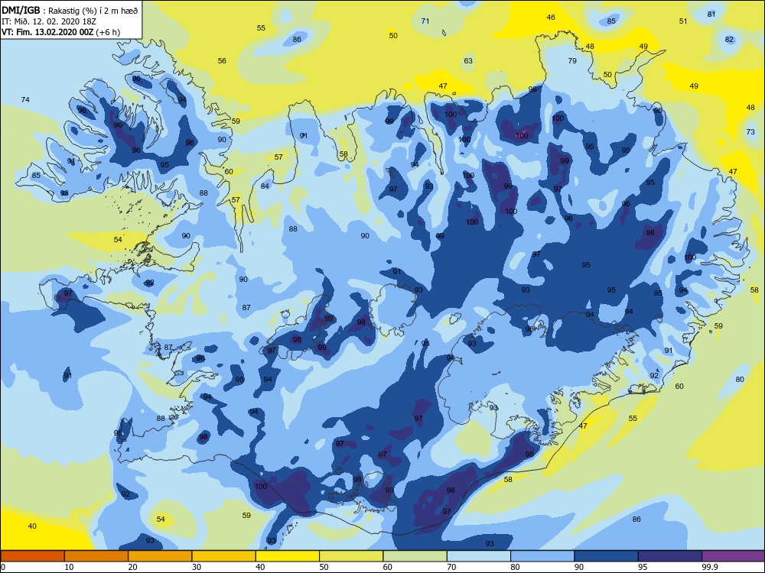The image size is (765, 573).
Task: Pick the pale green 60–70 legend swatch
Action: tap(415, 556)
